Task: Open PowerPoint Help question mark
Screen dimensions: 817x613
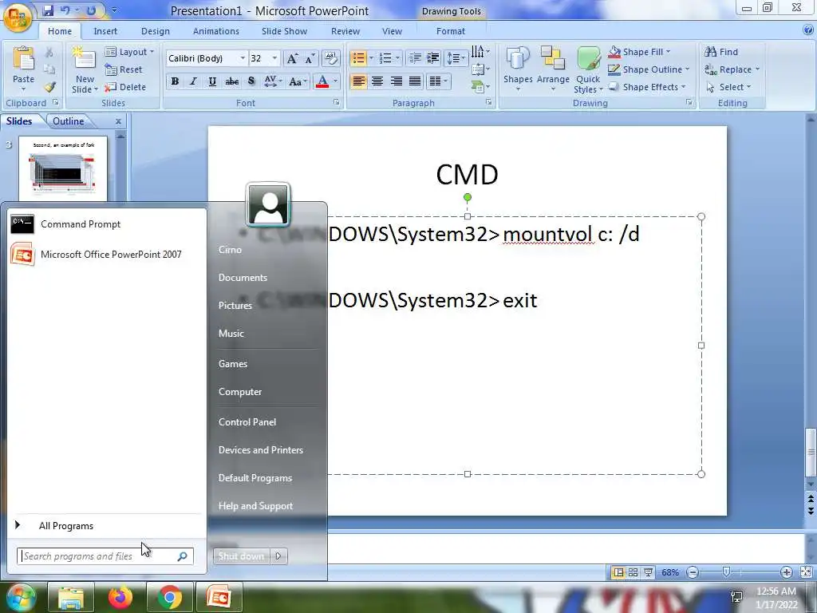Action: click(x=808, y=30)
